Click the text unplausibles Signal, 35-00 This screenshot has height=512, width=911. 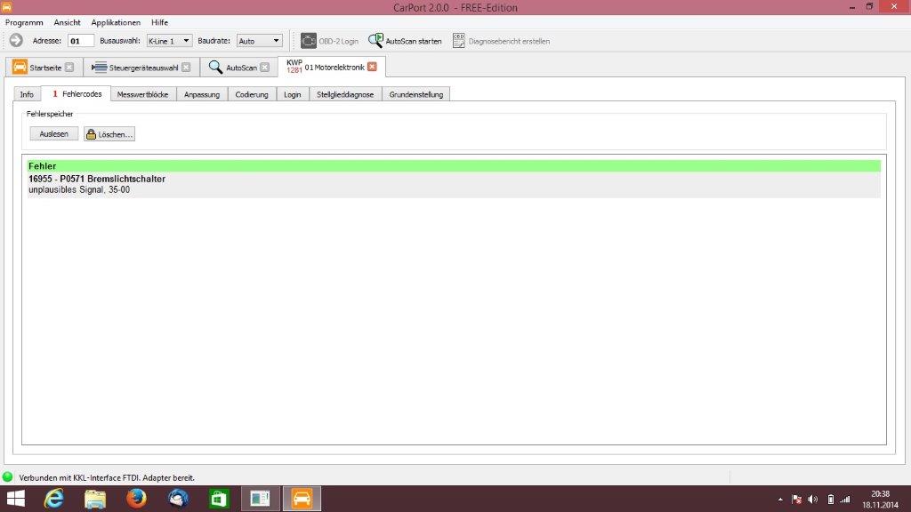pyautogui.click(x=79, y=190)
